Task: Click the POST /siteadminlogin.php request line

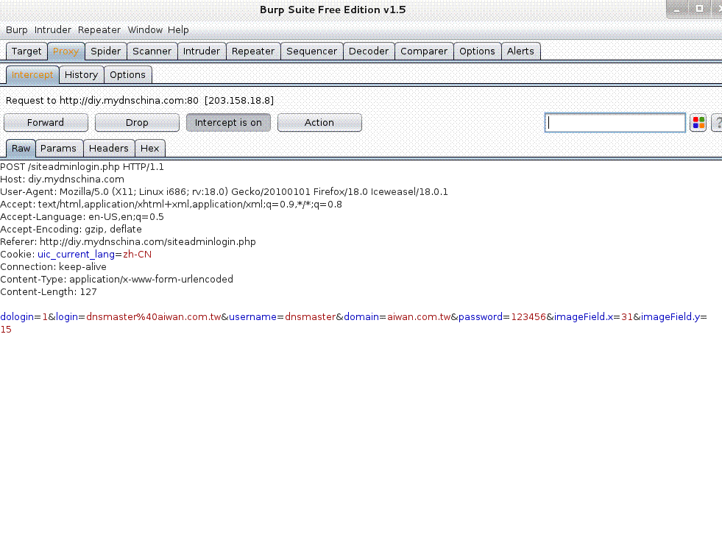Action: (82, 166)
